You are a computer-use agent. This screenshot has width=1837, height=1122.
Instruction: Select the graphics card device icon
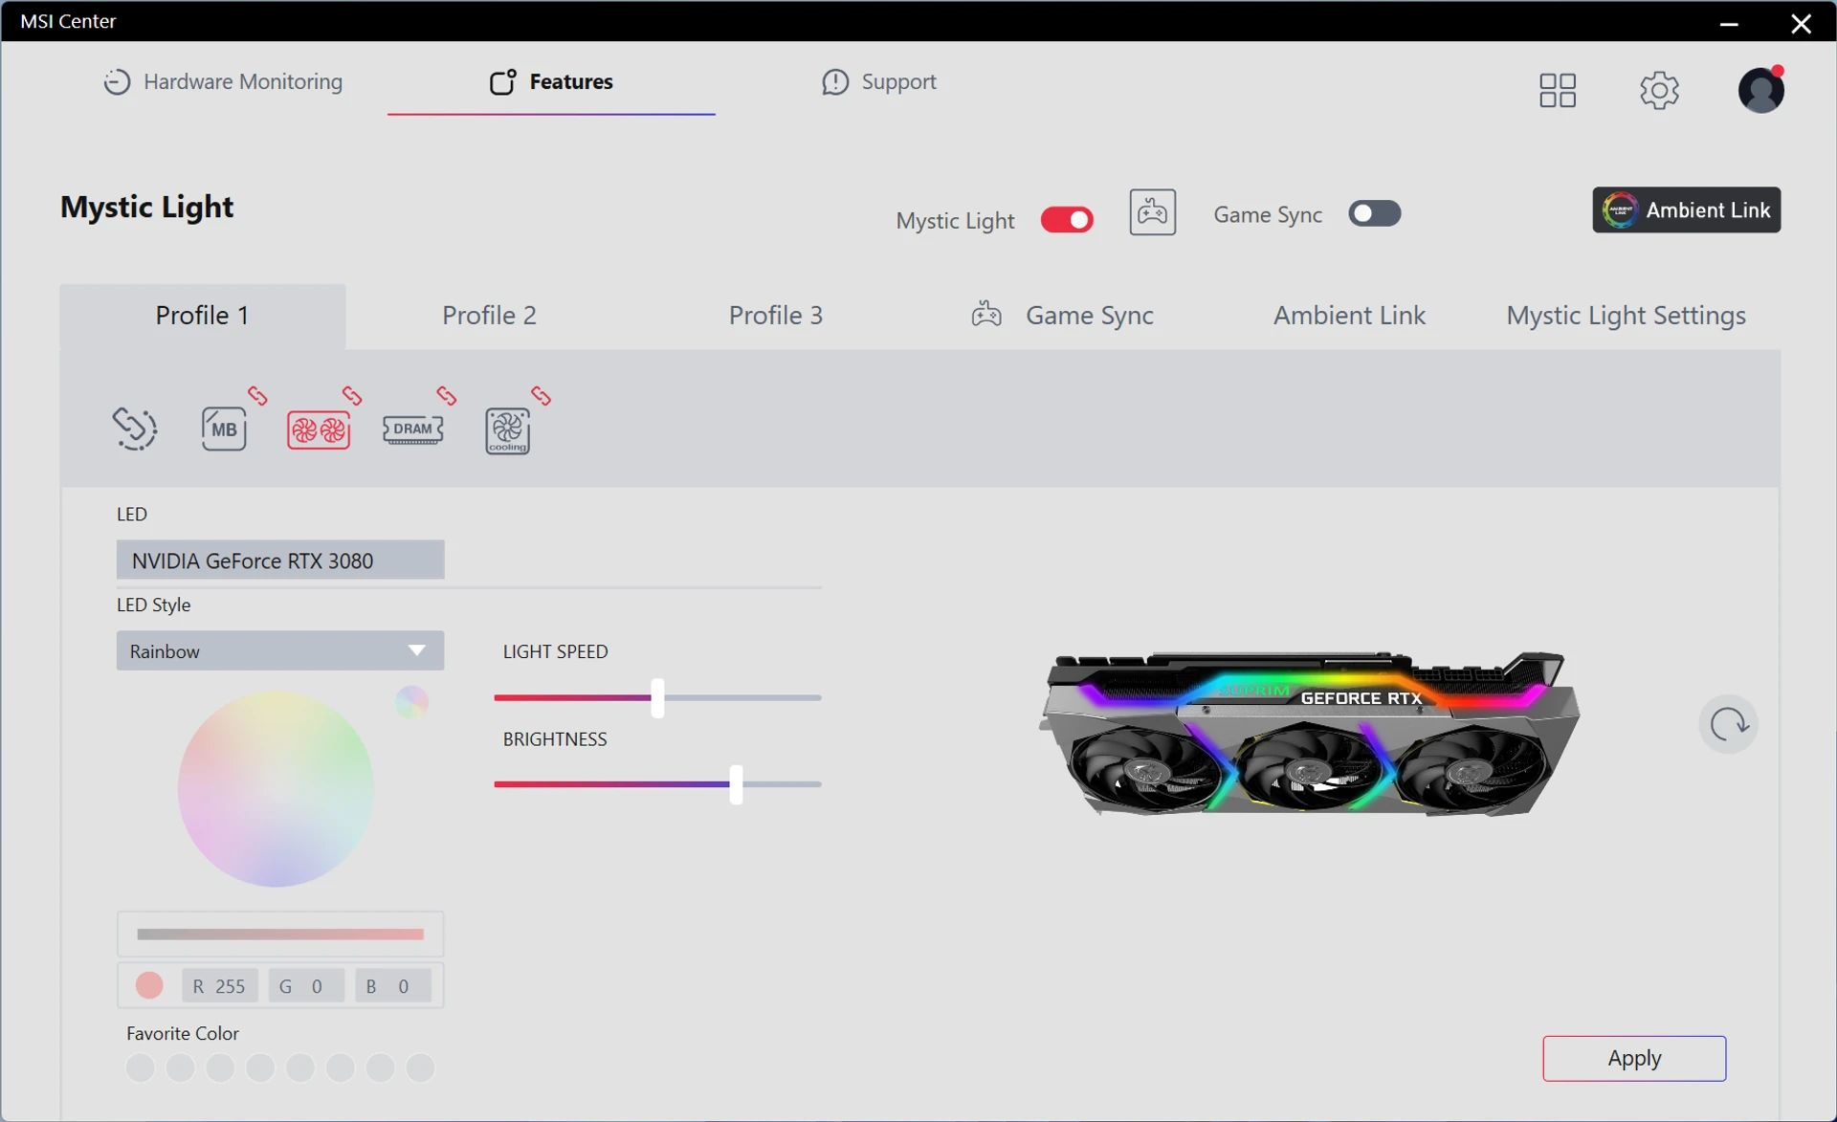pos(319,430)
